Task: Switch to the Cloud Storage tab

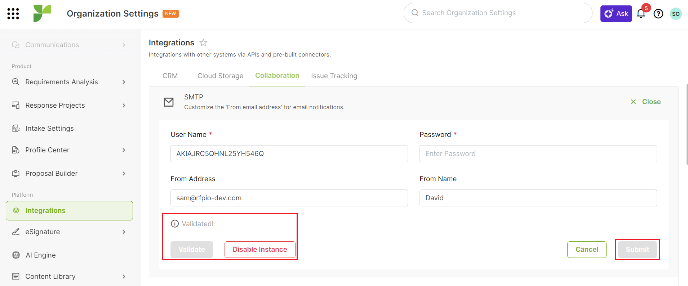Action: [220, 76]
